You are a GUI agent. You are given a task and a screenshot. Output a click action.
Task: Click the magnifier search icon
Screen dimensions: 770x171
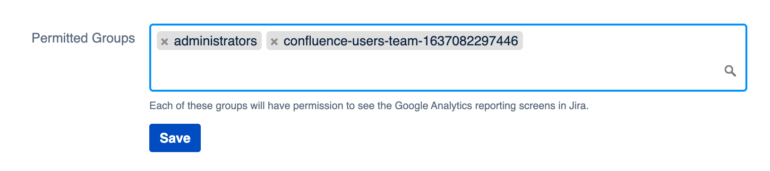[x=730, y=71]
